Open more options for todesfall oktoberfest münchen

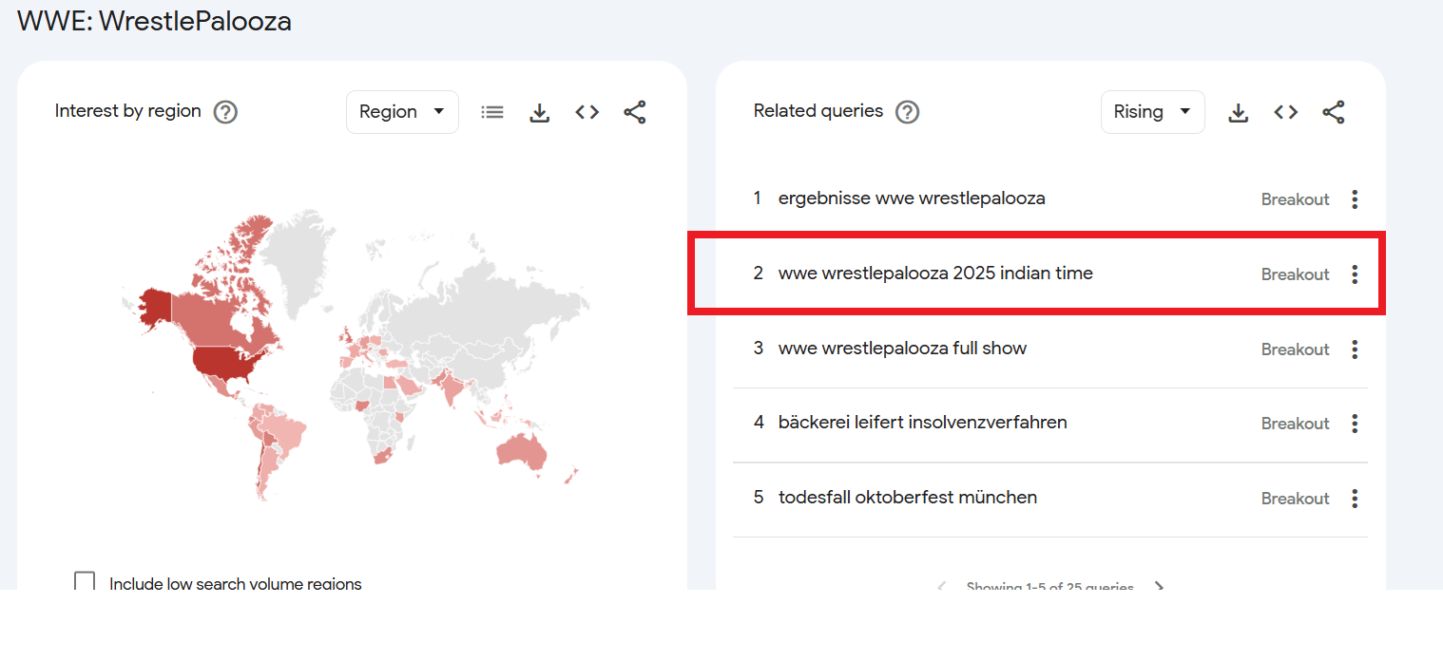click(x=1355, y=499)
